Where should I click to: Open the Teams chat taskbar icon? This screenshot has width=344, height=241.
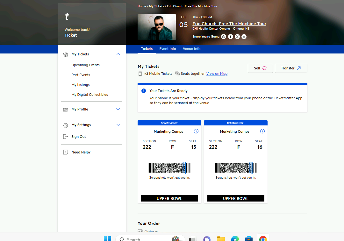pos(207,238)
